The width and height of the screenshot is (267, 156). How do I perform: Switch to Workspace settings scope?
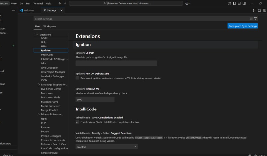[50, 26]
